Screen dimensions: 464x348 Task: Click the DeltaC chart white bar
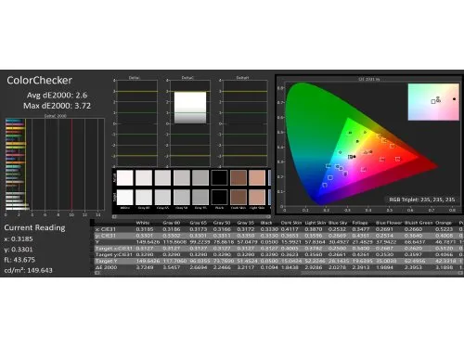[x=190, y=108]
